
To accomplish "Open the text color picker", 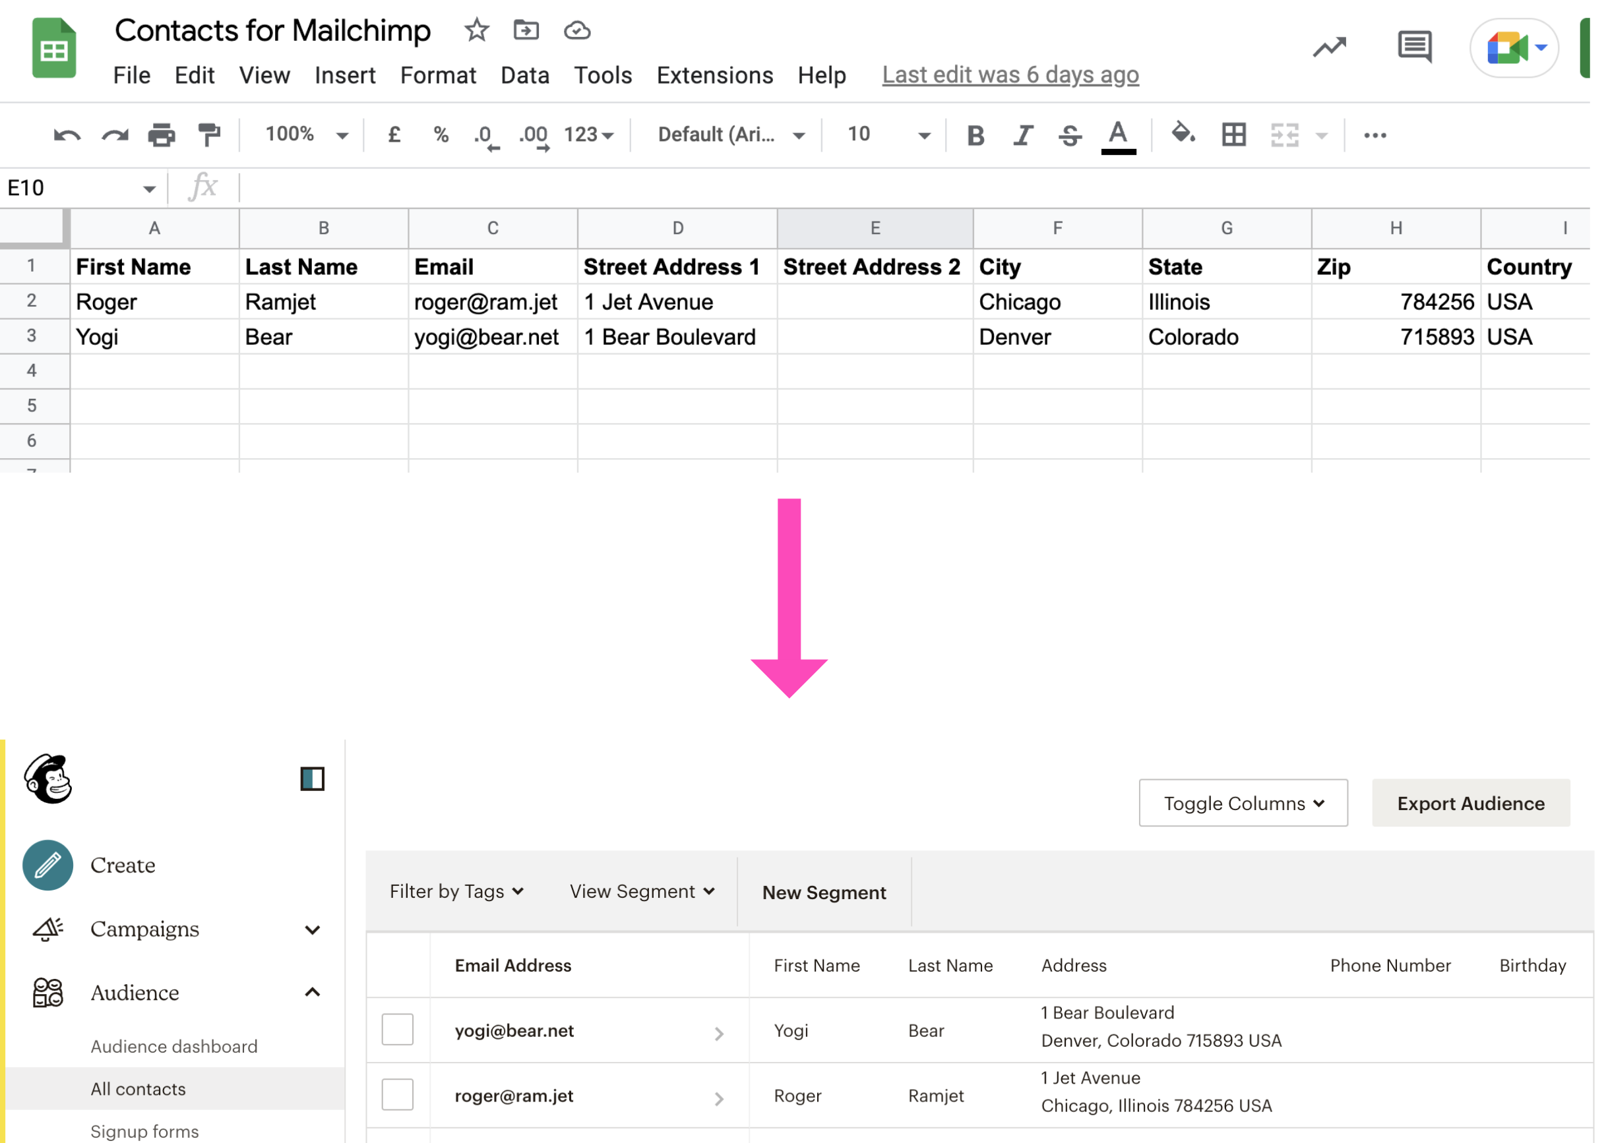I will coord(1117,134).
